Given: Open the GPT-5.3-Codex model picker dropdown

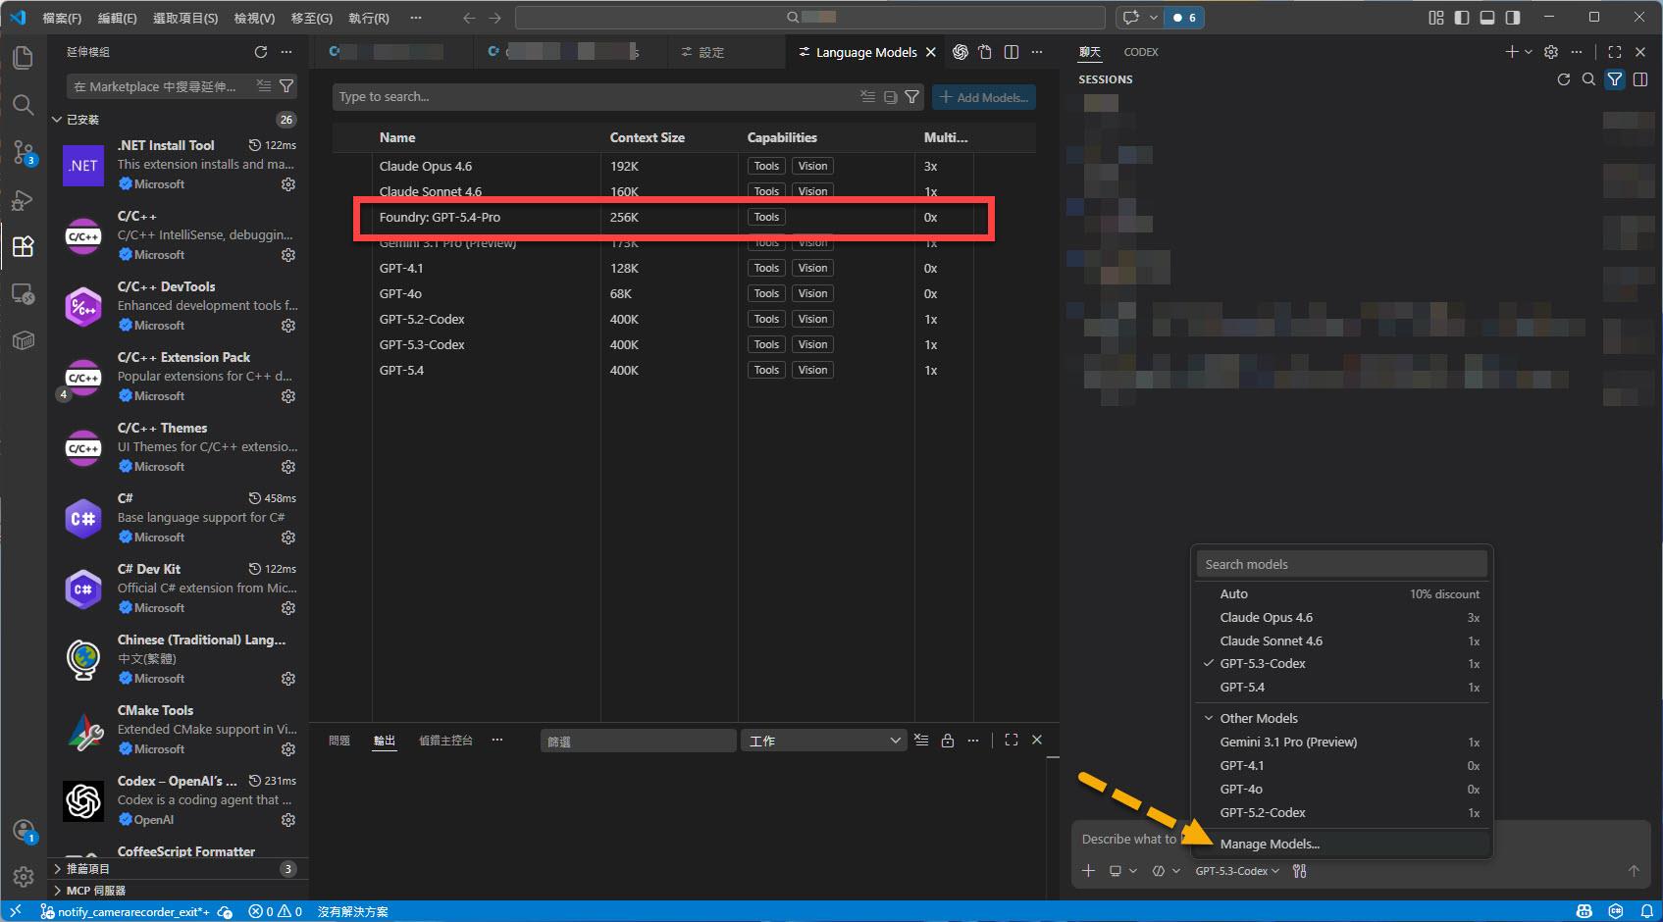Looking at the screenshot, I should point(1237,871).
